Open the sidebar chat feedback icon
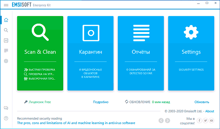 pyautogui.click(x=6, y=108)
